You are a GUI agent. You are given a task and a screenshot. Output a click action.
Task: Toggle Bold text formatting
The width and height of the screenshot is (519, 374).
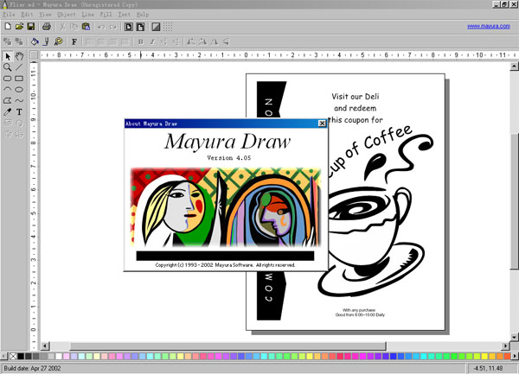click(141, 41)
